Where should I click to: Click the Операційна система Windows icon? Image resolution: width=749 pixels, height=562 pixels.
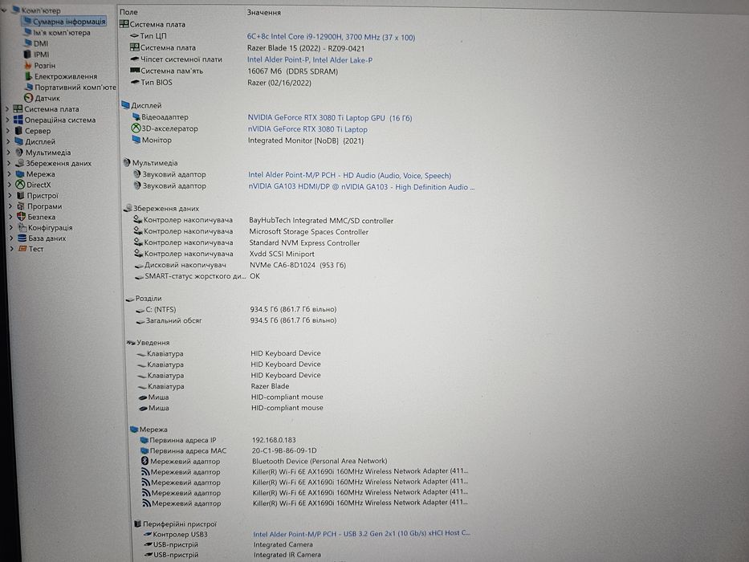point(18,120)
